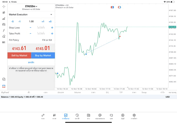Select the crosshair tool in left sidebar
The width and height of the screenshot is (177, 124).
click(x=4, y=6)
